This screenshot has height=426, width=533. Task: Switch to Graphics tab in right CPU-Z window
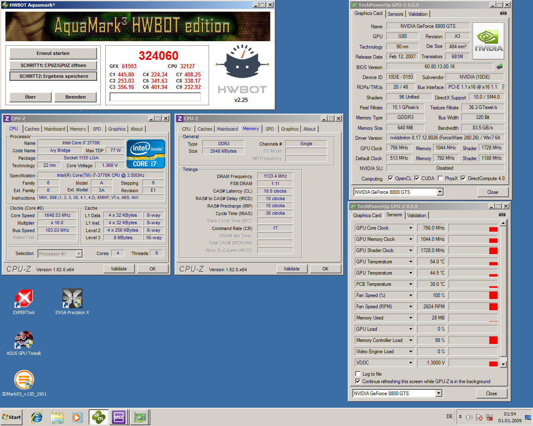click(290, 129)
